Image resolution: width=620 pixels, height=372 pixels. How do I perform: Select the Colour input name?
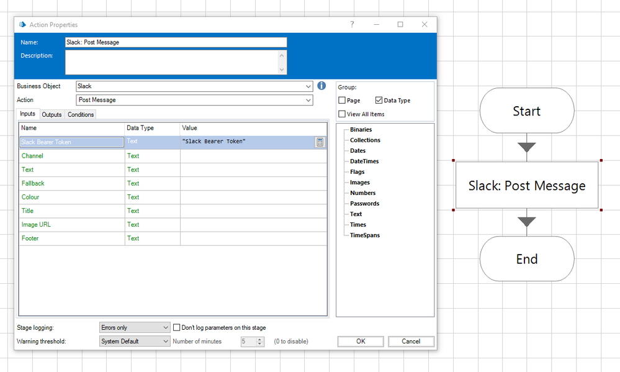tap(30, 197)
